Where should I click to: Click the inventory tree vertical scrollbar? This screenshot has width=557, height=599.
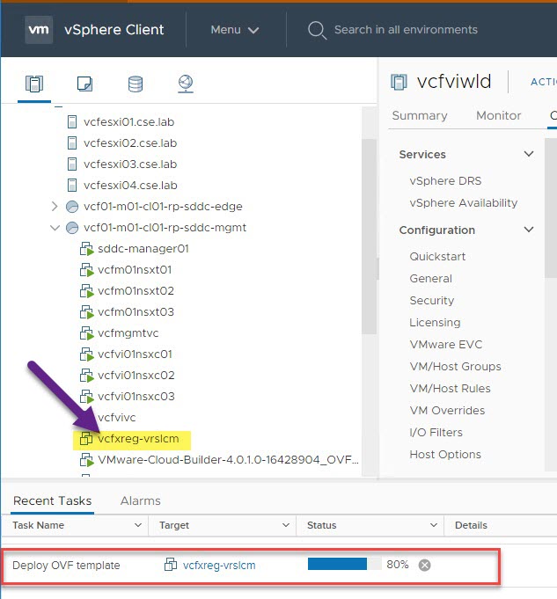369,237
